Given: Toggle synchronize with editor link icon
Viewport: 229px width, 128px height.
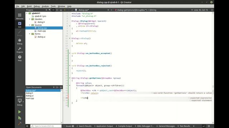Looking at the screenshot, I should click(53, 10).
